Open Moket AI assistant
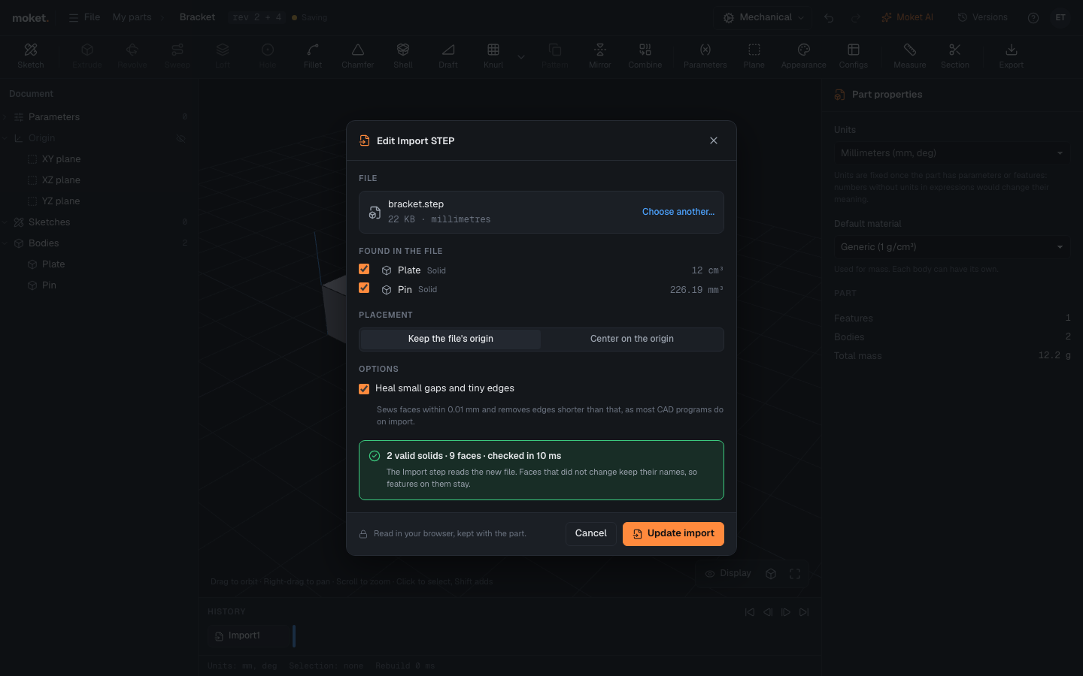The width and height of the screenshot is (1083, 676). 907,17
